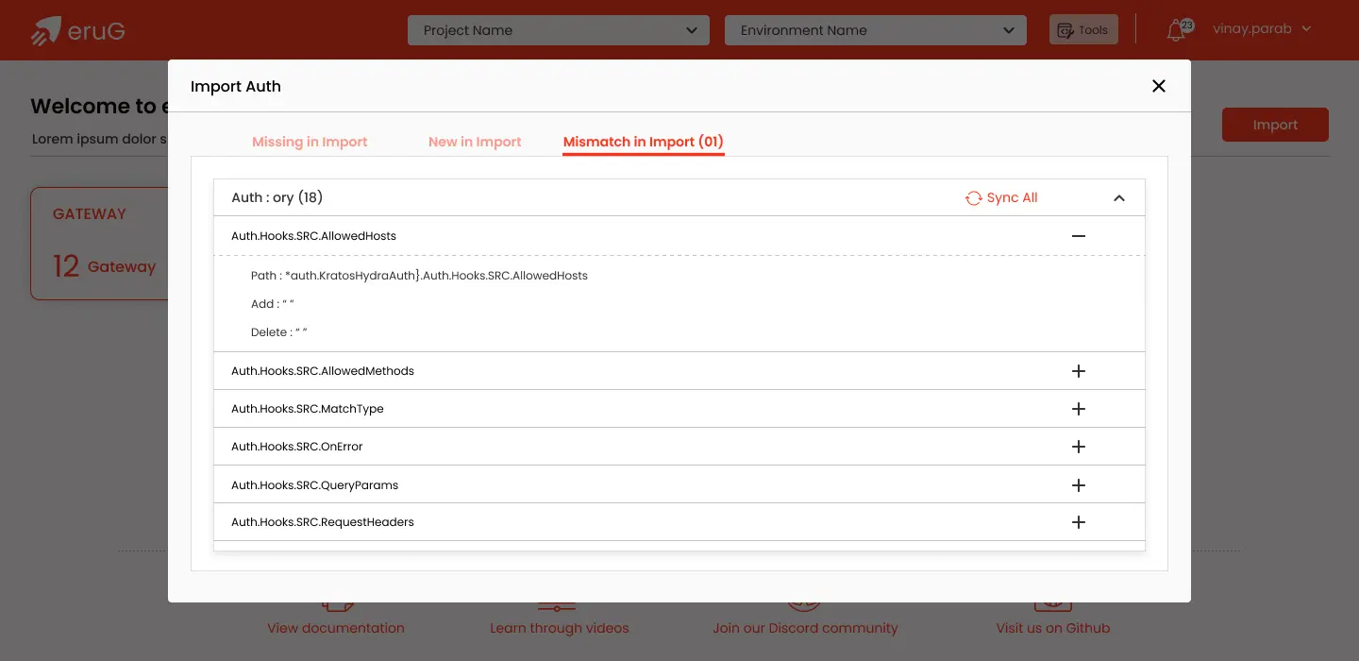
Task: Expand Auth.Hooks.SRC.OnError with plus icon
Action: pos(1079,447)
